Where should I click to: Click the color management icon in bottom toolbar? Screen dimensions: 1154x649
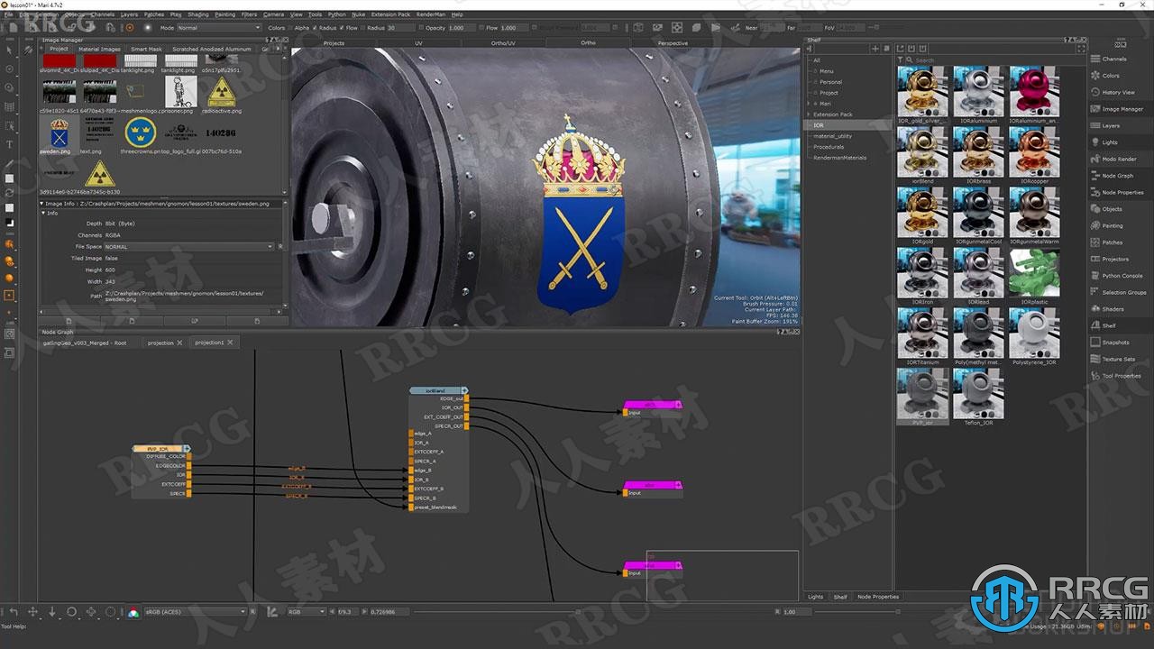click(x=133, y=612)
